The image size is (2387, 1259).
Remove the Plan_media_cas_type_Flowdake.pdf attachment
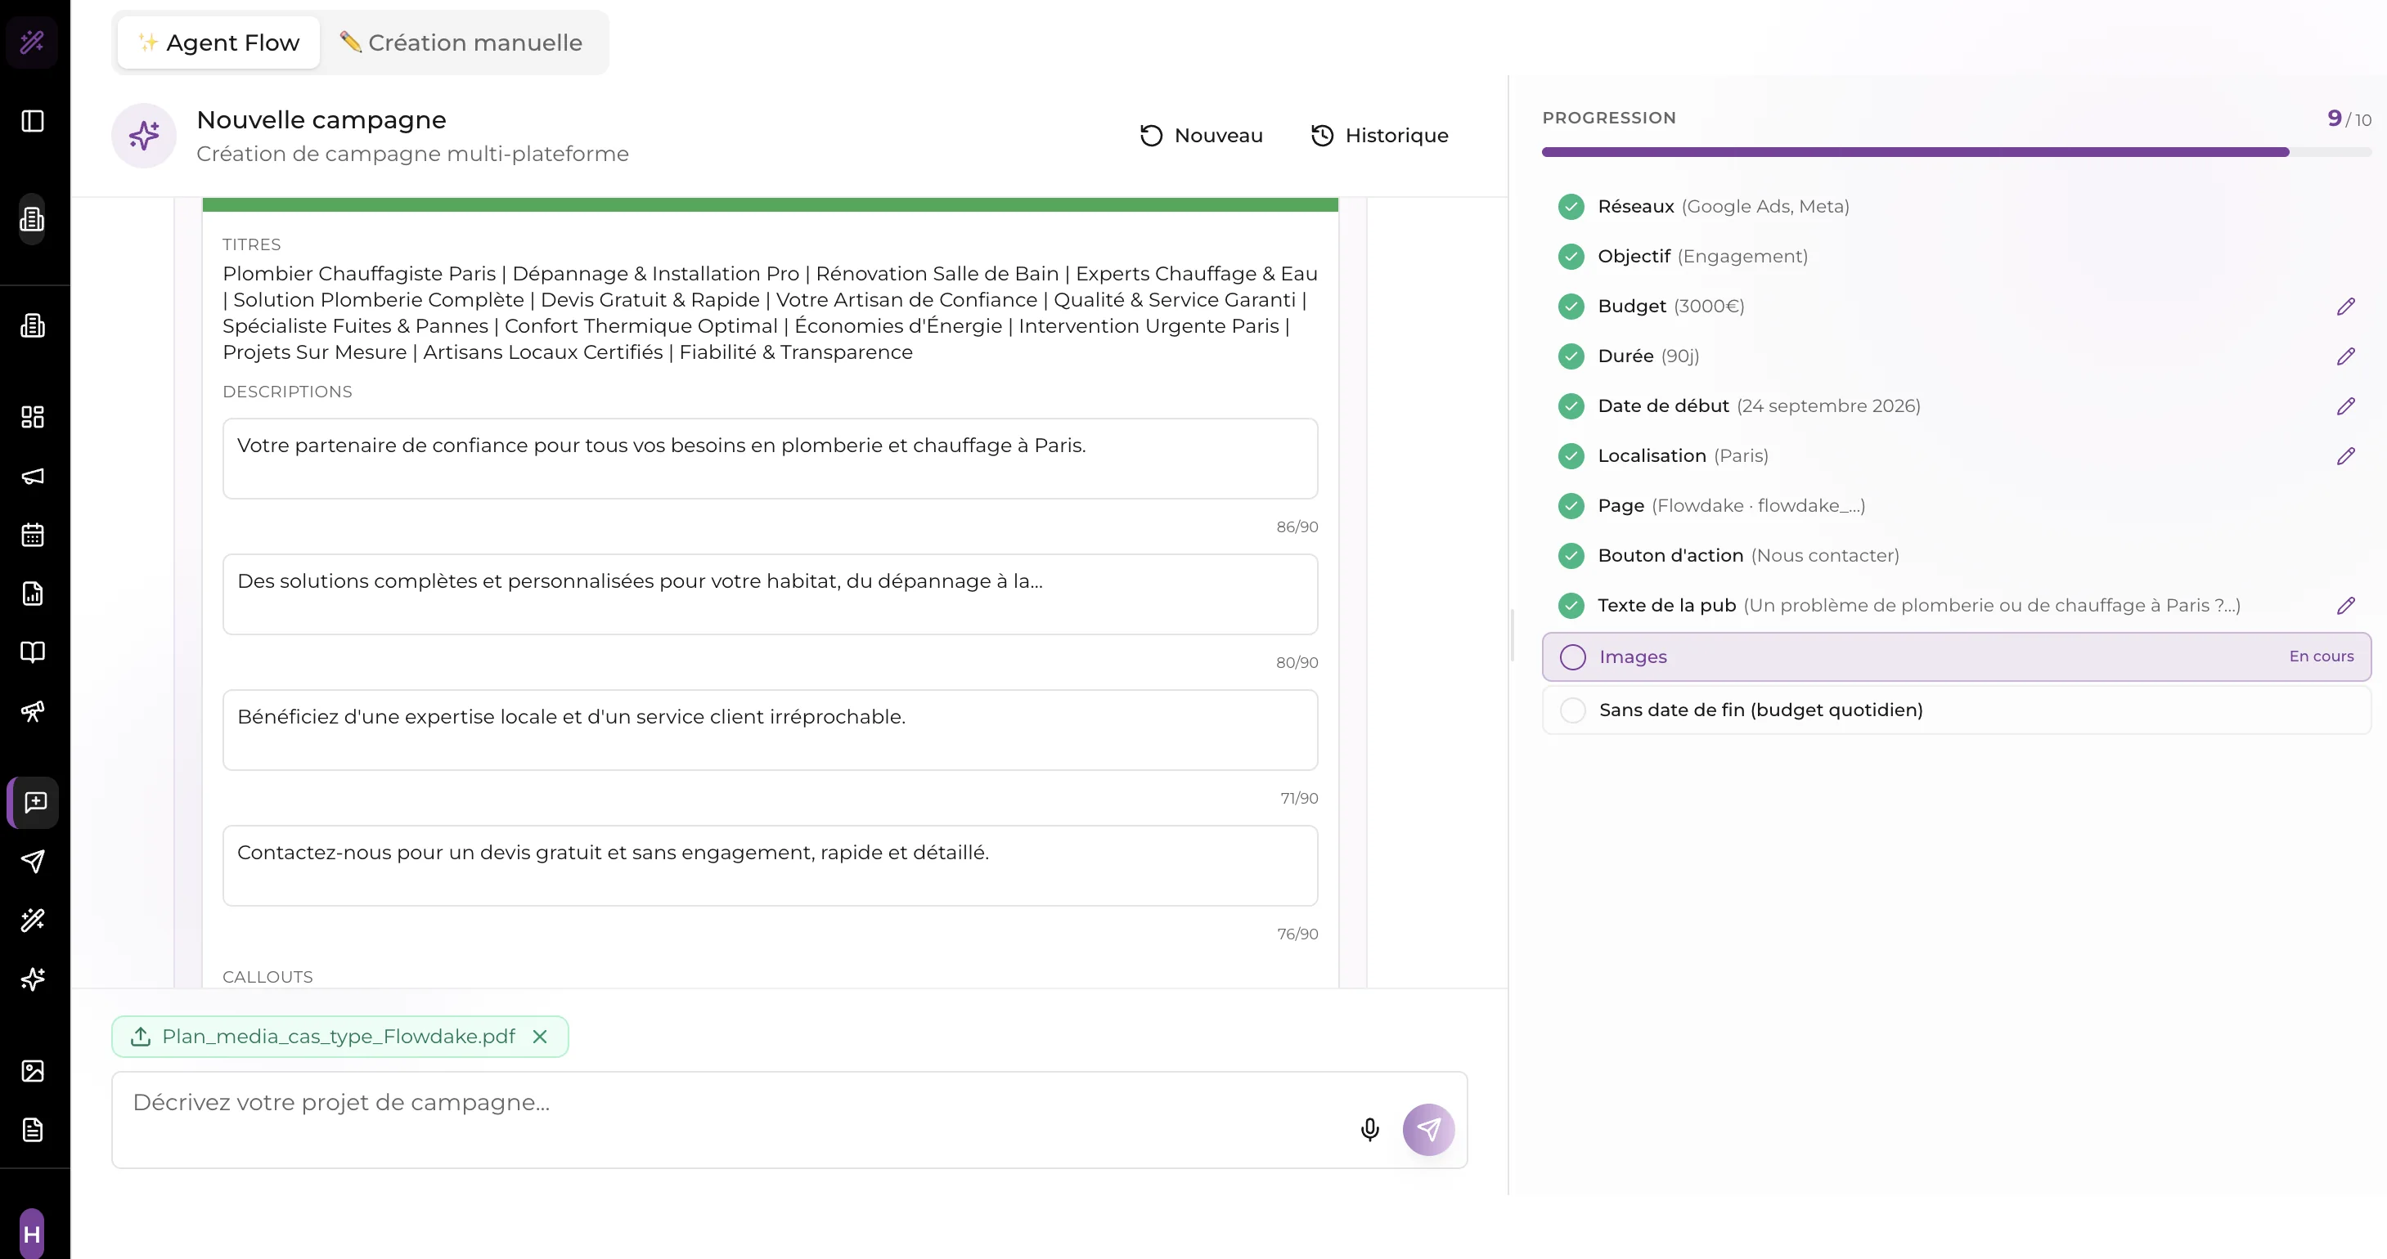coord(540,1037)
